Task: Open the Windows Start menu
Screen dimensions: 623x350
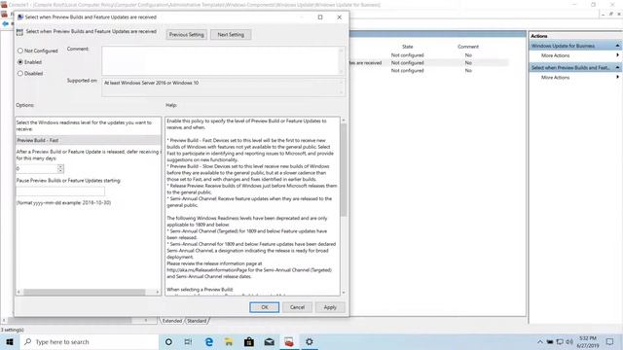Action: tap(10, 341)
